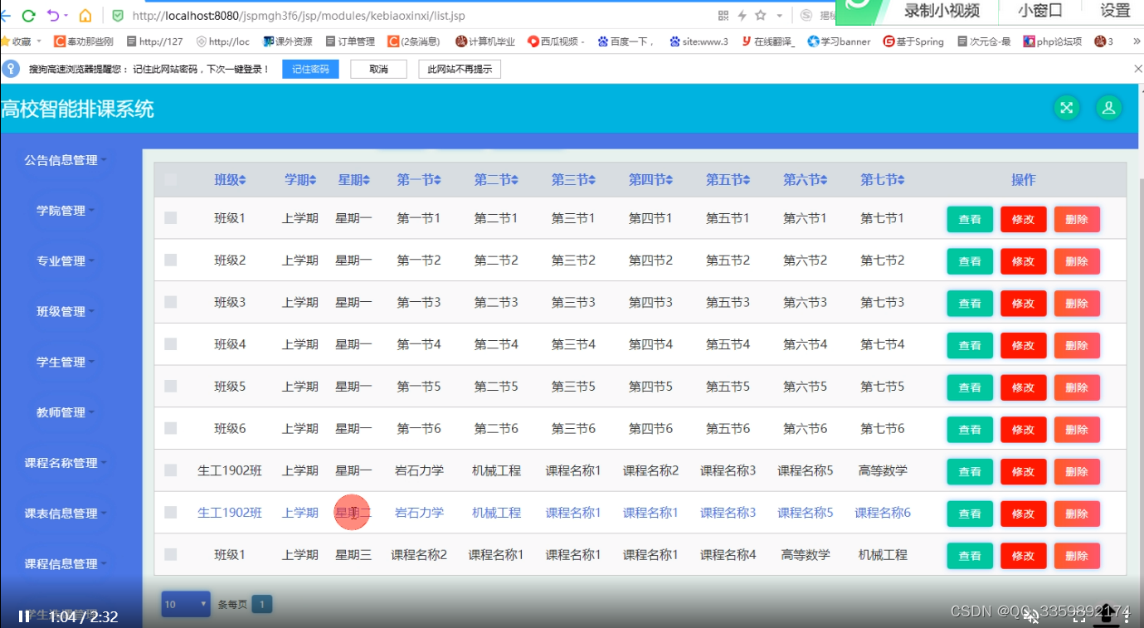Expand 公告信息管理 sidebar menu
The image size is (1144, 628).
click(x=66, y=160)
